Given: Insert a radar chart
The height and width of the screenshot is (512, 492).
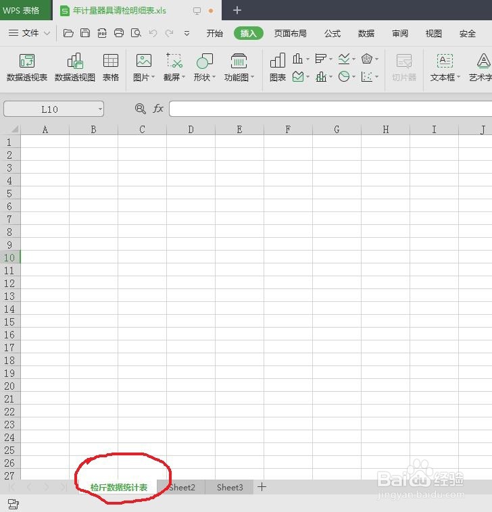Looking at the screenshot, I should (x=367, y=59).
